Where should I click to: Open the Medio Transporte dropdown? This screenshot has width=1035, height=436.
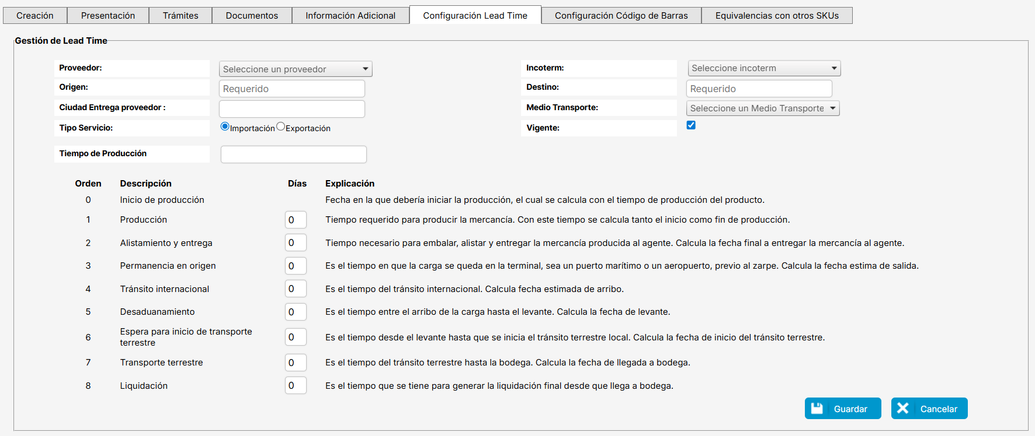(762, 108)
